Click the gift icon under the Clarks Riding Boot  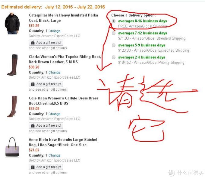pos(33,84)
